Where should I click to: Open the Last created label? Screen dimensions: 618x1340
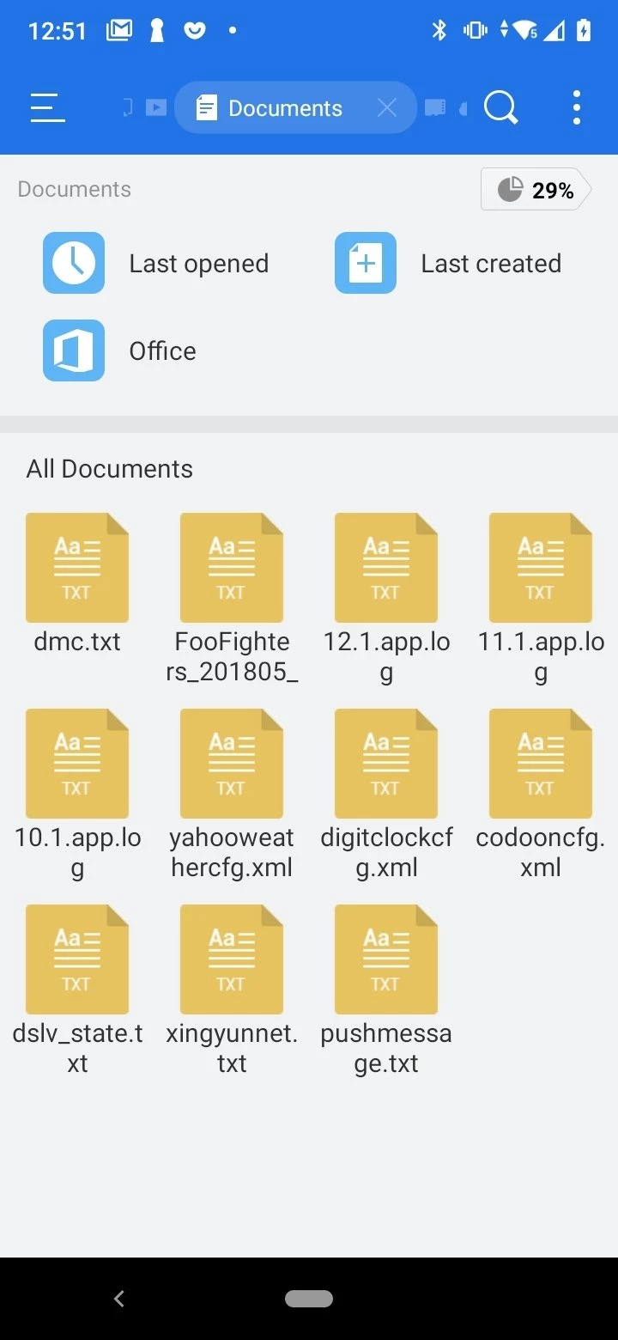point(491,264)
